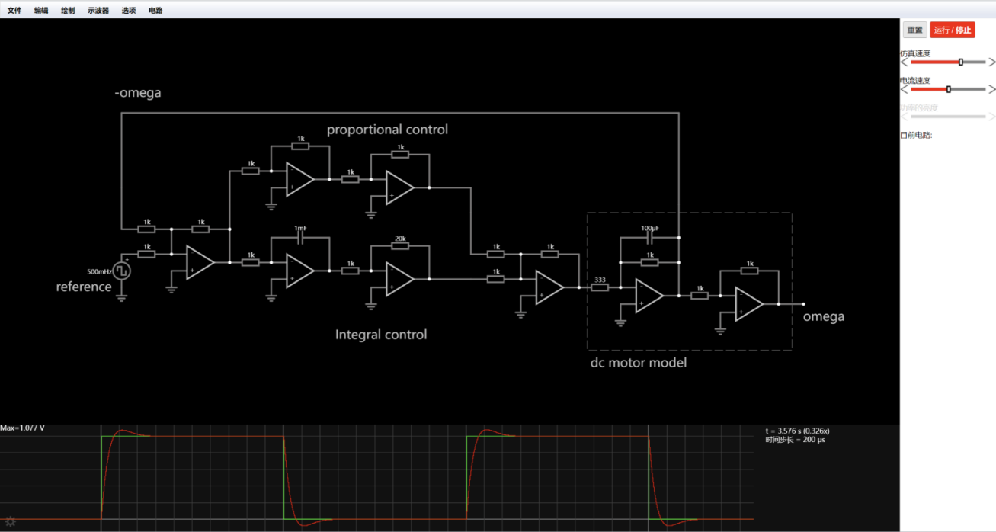Select the PI summing op-amp before 333 resistor

point(549,287)
